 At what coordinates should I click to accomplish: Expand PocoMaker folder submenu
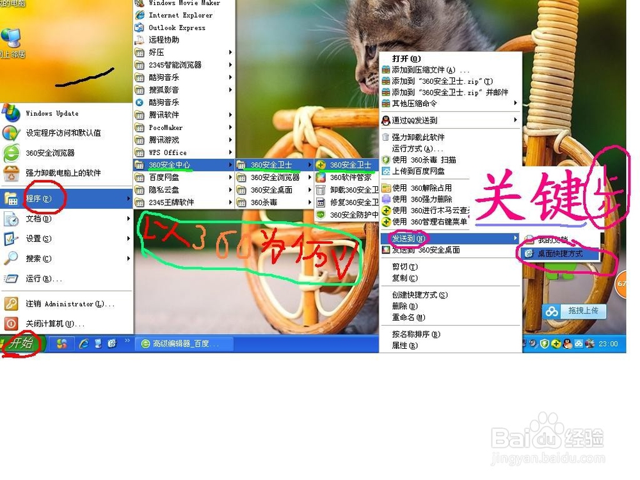click(x=184, y=127)
